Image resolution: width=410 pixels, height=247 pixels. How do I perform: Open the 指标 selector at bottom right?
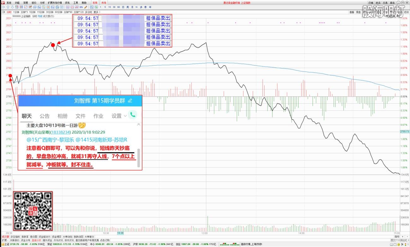tap(397, 237)
